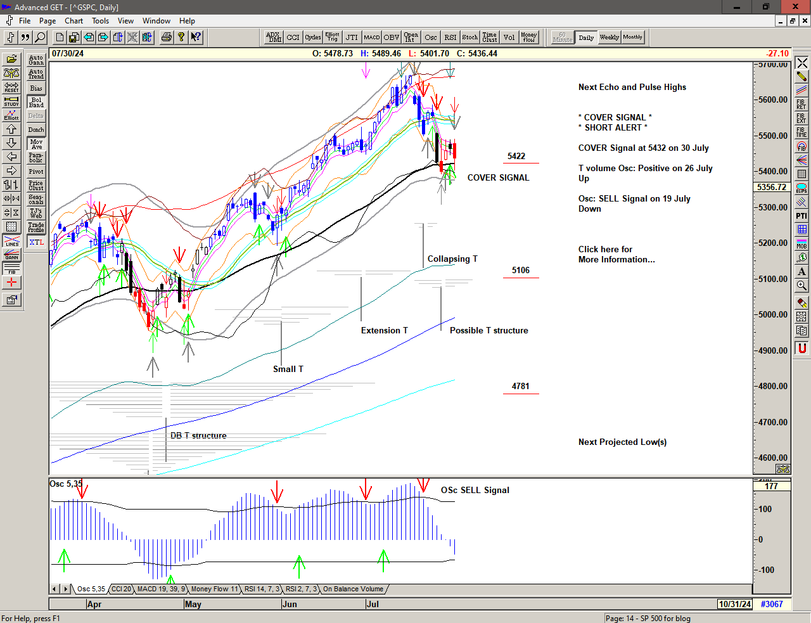Image resolution: width=811 pixels, height=623 pixels.
Task: Click the FIB RET retracement tool
Action: (x=801, y=105)
